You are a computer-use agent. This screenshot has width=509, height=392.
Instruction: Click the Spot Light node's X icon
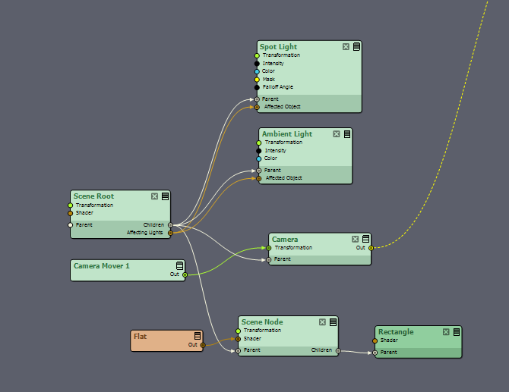346,47
